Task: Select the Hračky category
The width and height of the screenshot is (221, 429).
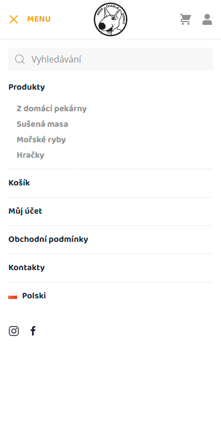Action: pos(30,155)
